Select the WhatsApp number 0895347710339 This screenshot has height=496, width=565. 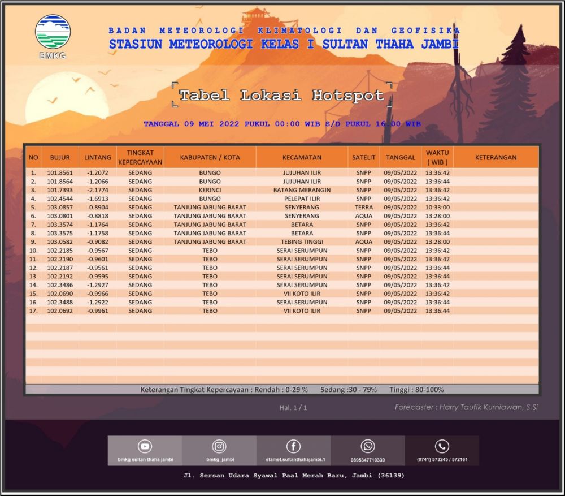click(x=368, y=460)
